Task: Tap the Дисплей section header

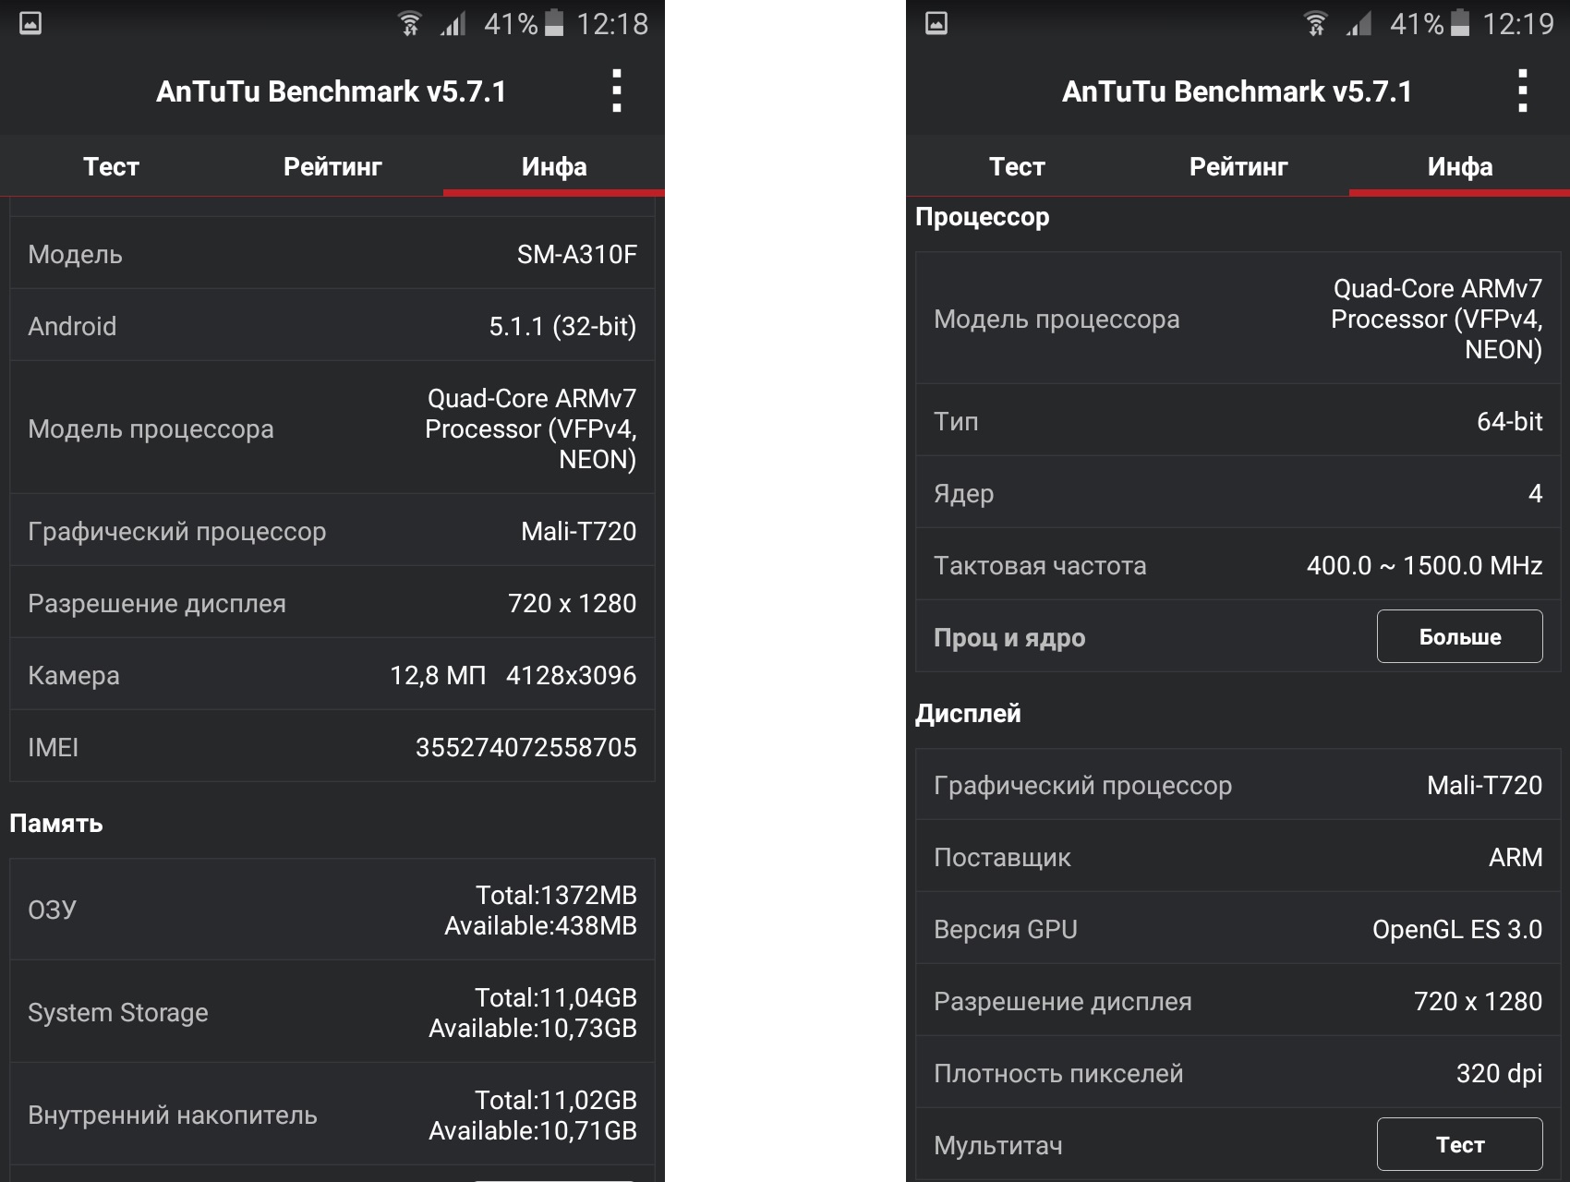Action: tap(968, 713)
